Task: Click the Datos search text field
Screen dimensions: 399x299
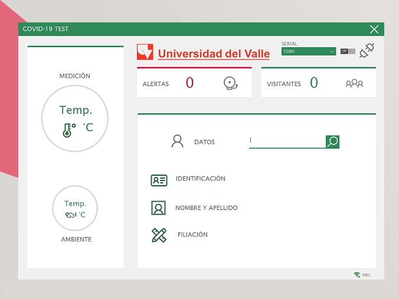Action: point(287,142)
